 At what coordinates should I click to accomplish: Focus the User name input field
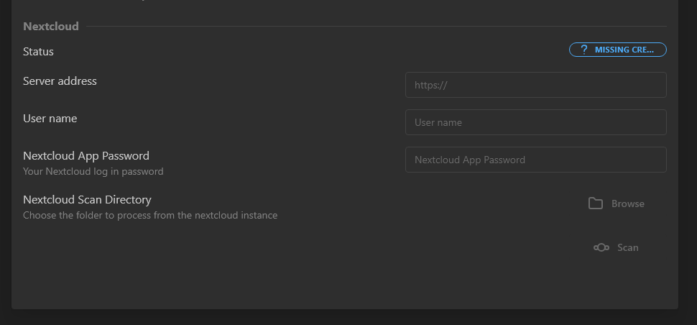click(535, 122)
